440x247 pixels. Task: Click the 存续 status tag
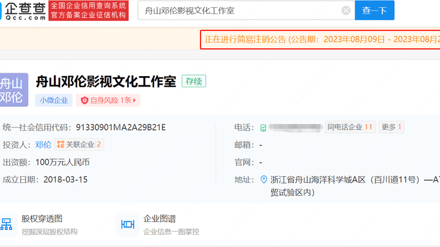(x=194, y=81)
